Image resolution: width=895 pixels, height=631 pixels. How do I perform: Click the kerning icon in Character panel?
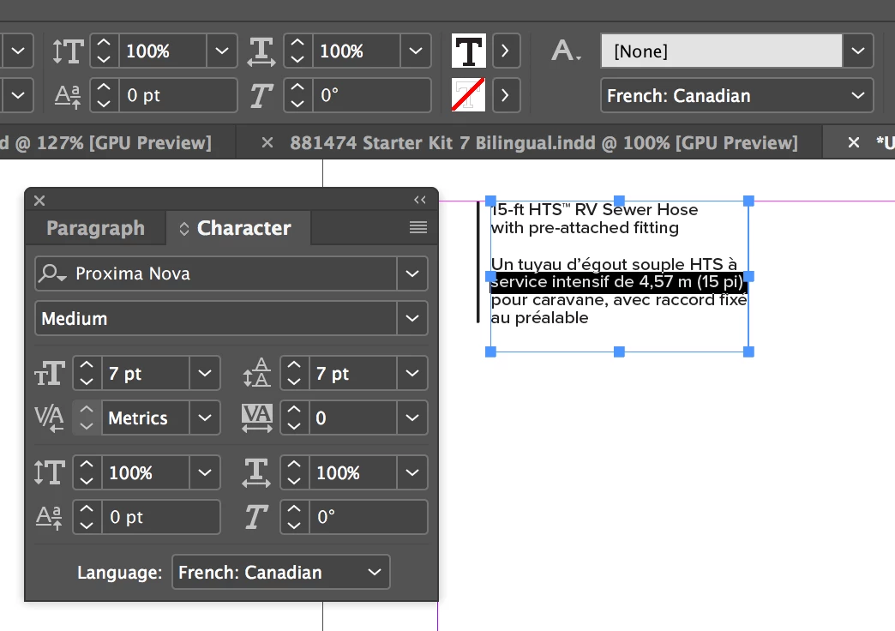49,418
